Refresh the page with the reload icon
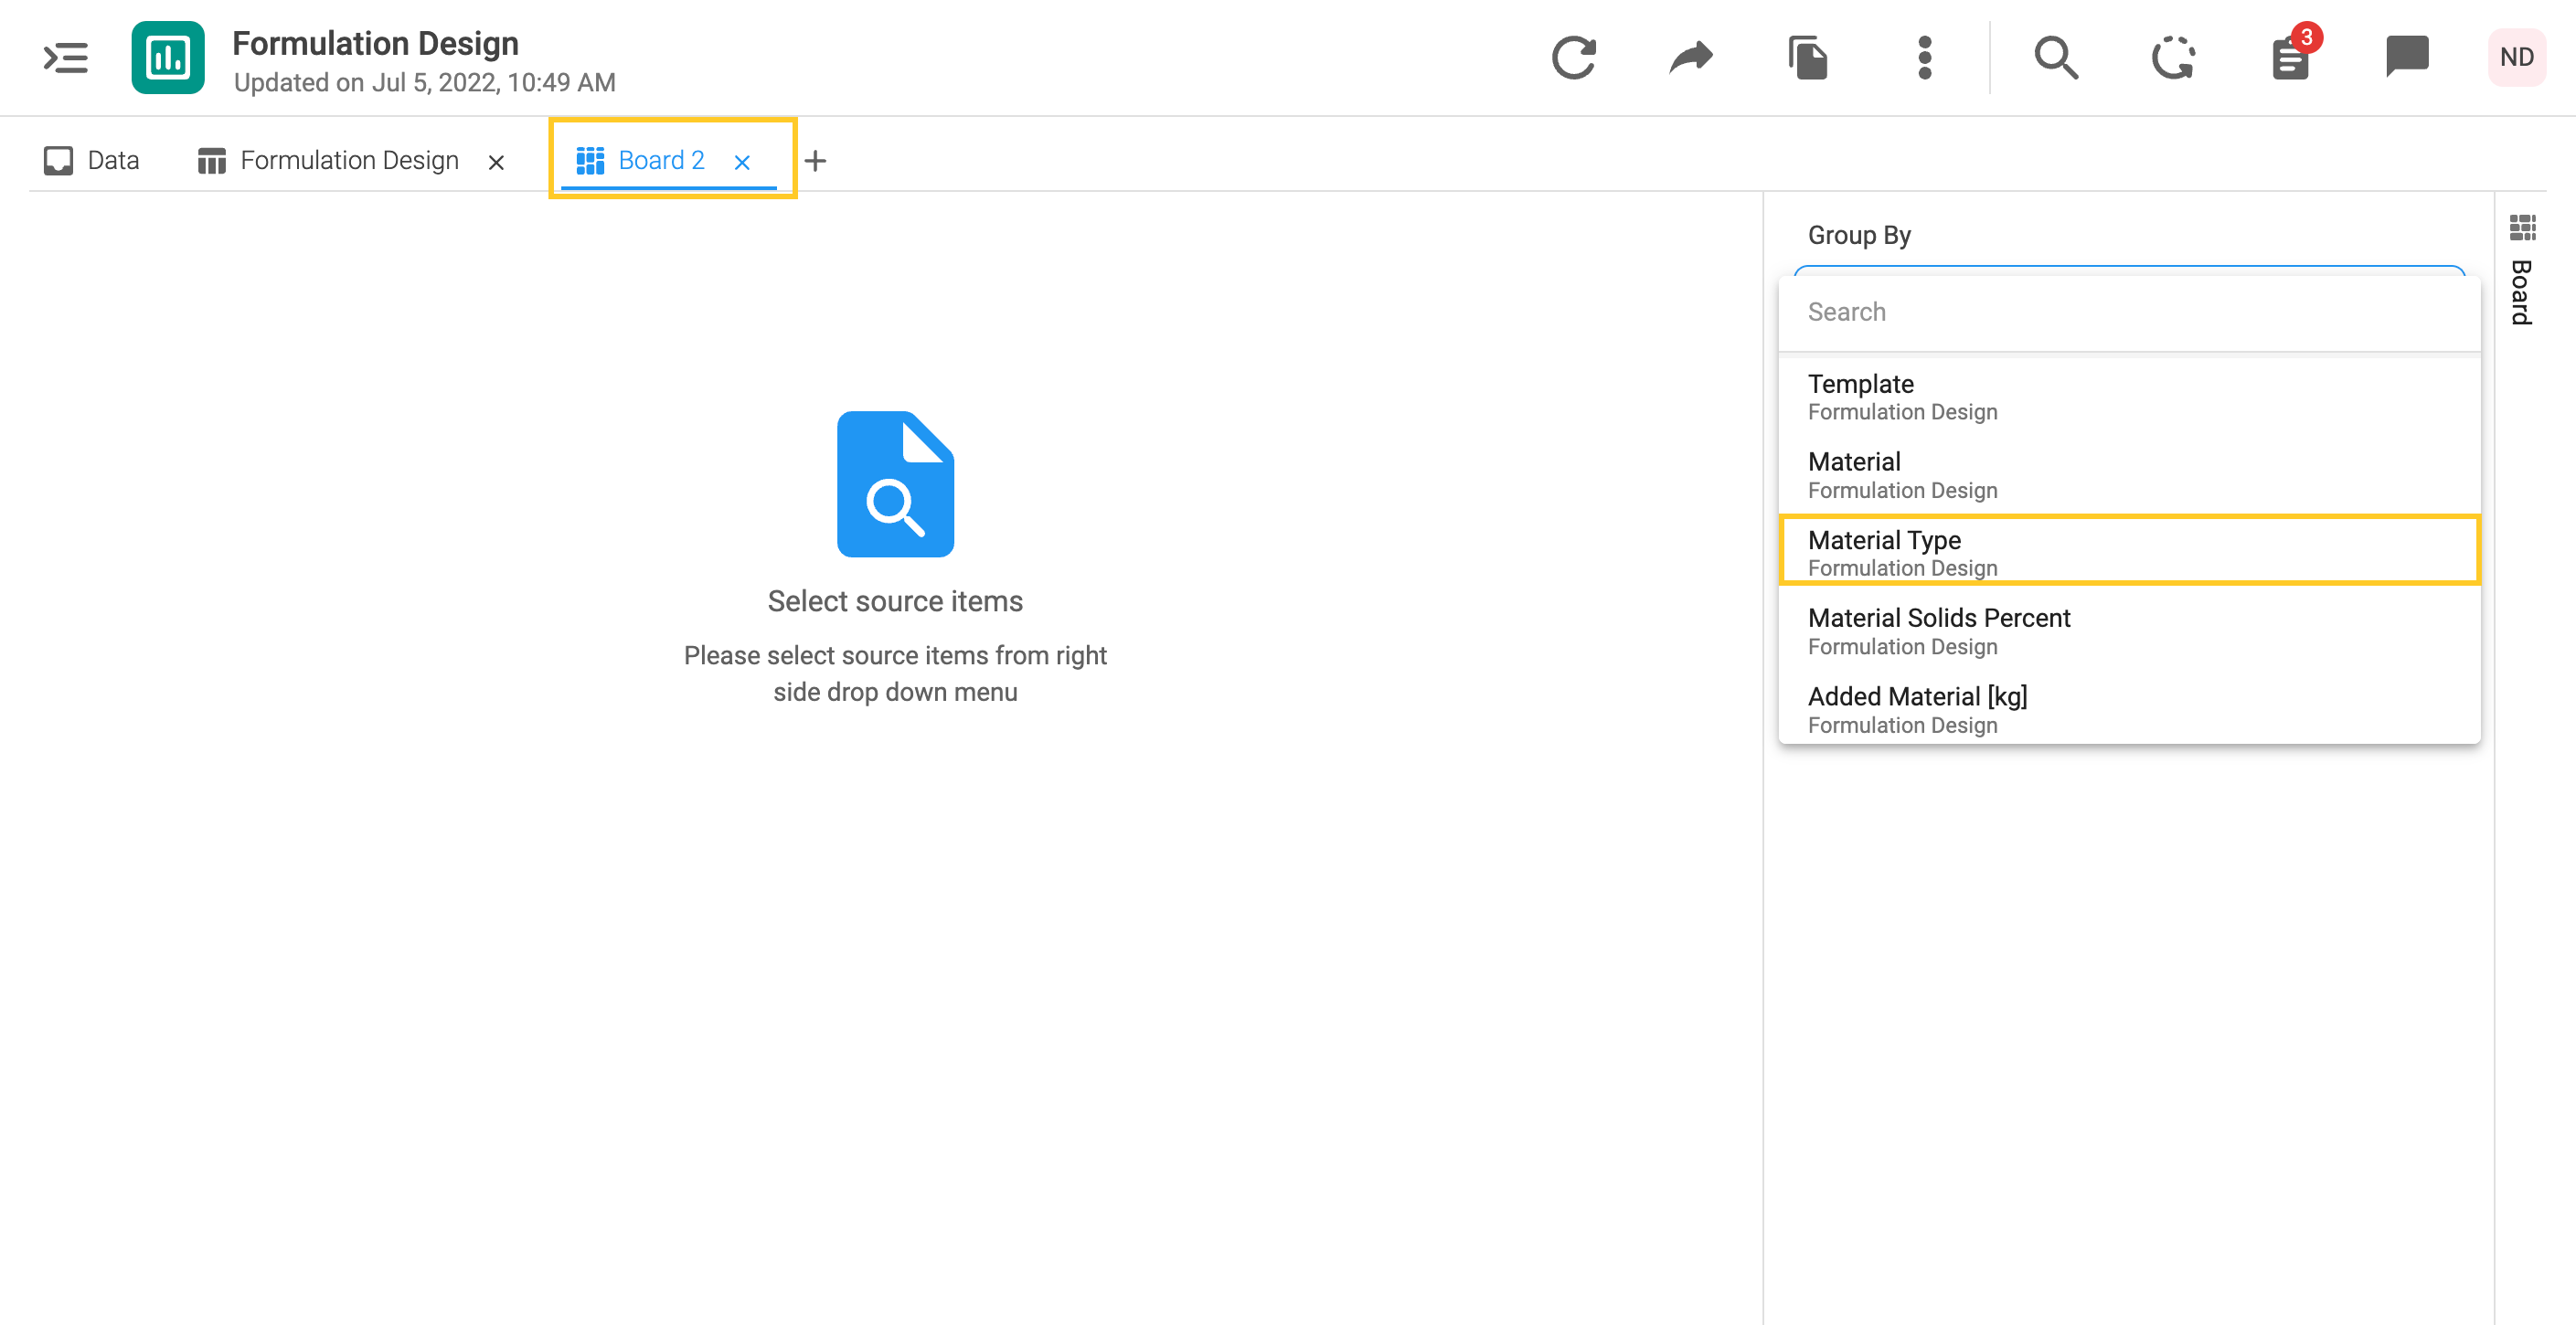This screenshot has width=2576, height=1325. 1574,57
